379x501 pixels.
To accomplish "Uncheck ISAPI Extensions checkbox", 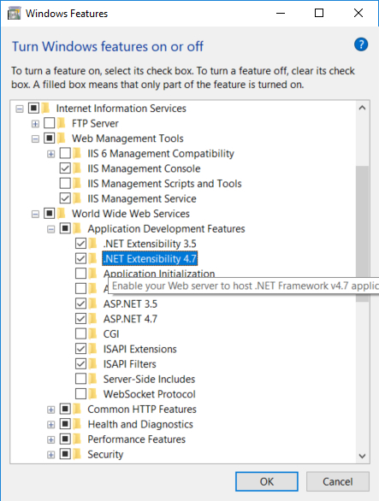I will [81, 349].
